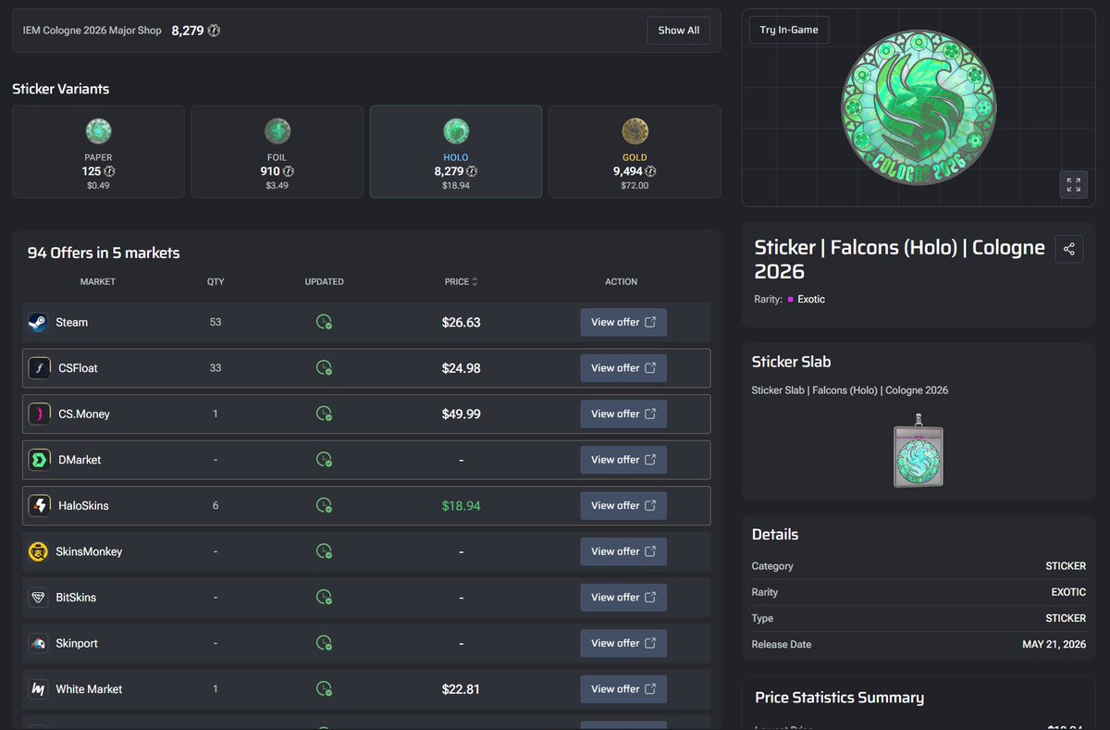Screen dimensions: 1110x730
Task: Click the Sticker Slab | Falcons (Holo) | Cologne 2026 text
Action: point(850,390)
